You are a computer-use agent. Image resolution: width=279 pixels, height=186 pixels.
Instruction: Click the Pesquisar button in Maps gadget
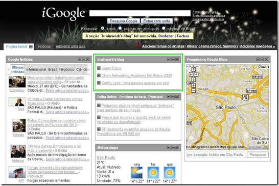pyautogui.click(x=258, y=154)
